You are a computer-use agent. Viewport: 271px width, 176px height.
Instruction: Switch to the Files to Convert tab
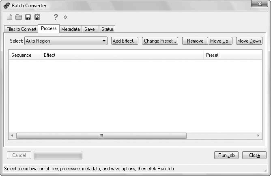[22, 29]
